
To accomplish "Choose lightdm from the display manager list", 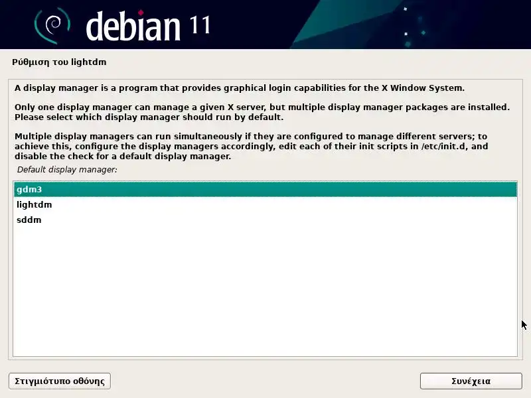I will (265, 204).
